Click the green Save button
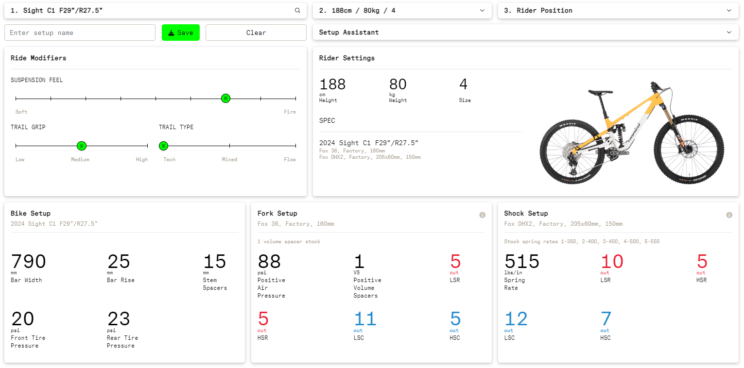This screenshot has height=368, width=744. click(181, 33)
